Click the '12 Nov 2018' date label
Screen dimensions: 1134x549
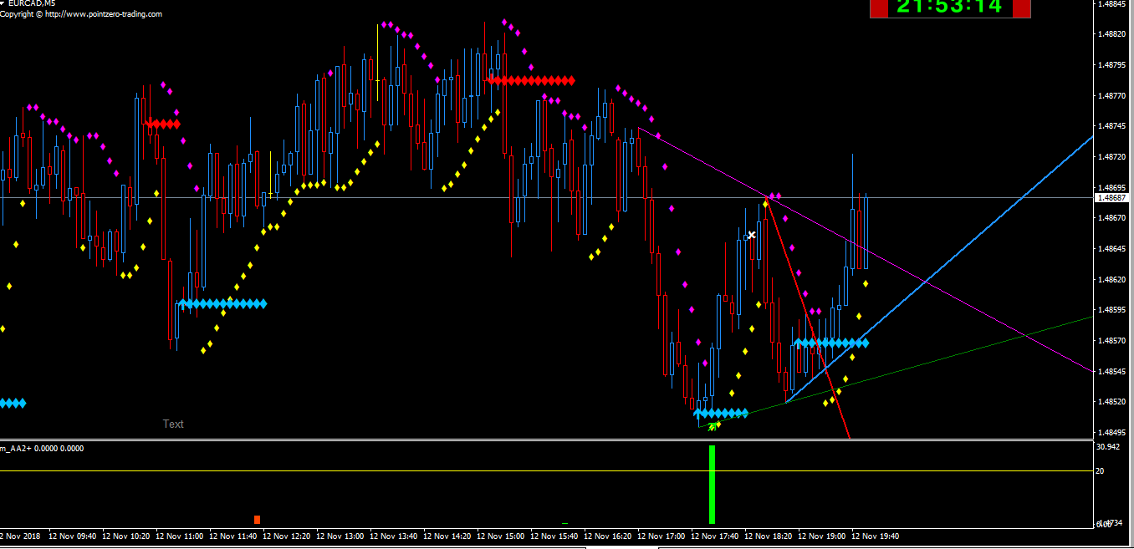20,536
